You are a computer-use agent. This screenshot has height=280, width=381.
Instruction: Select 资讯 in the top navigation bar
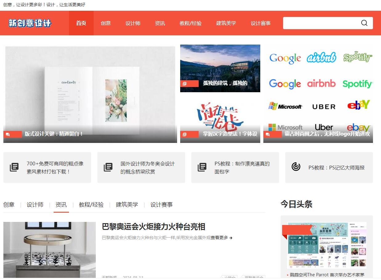coord(160,23)
